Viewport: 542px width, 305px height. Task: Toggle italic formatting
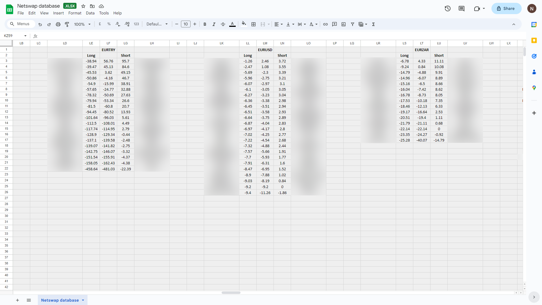[214, 24]
